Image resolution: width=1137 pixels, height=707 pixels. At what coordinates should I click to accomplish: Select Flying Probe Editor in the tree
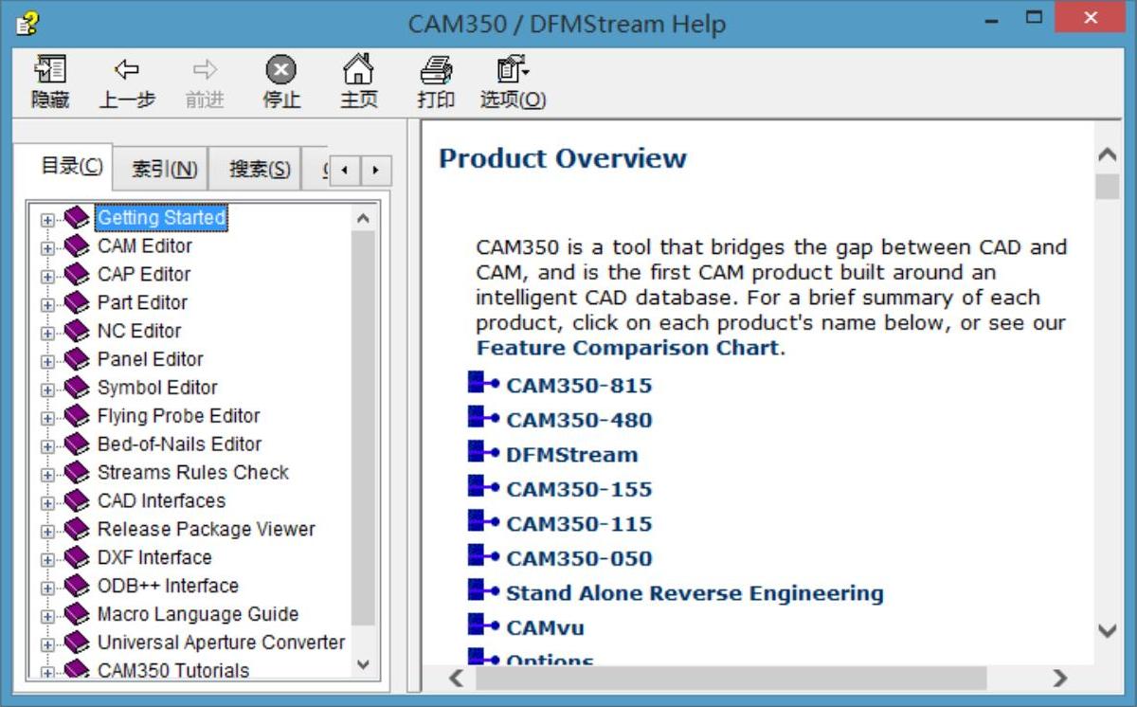point(178,416)
